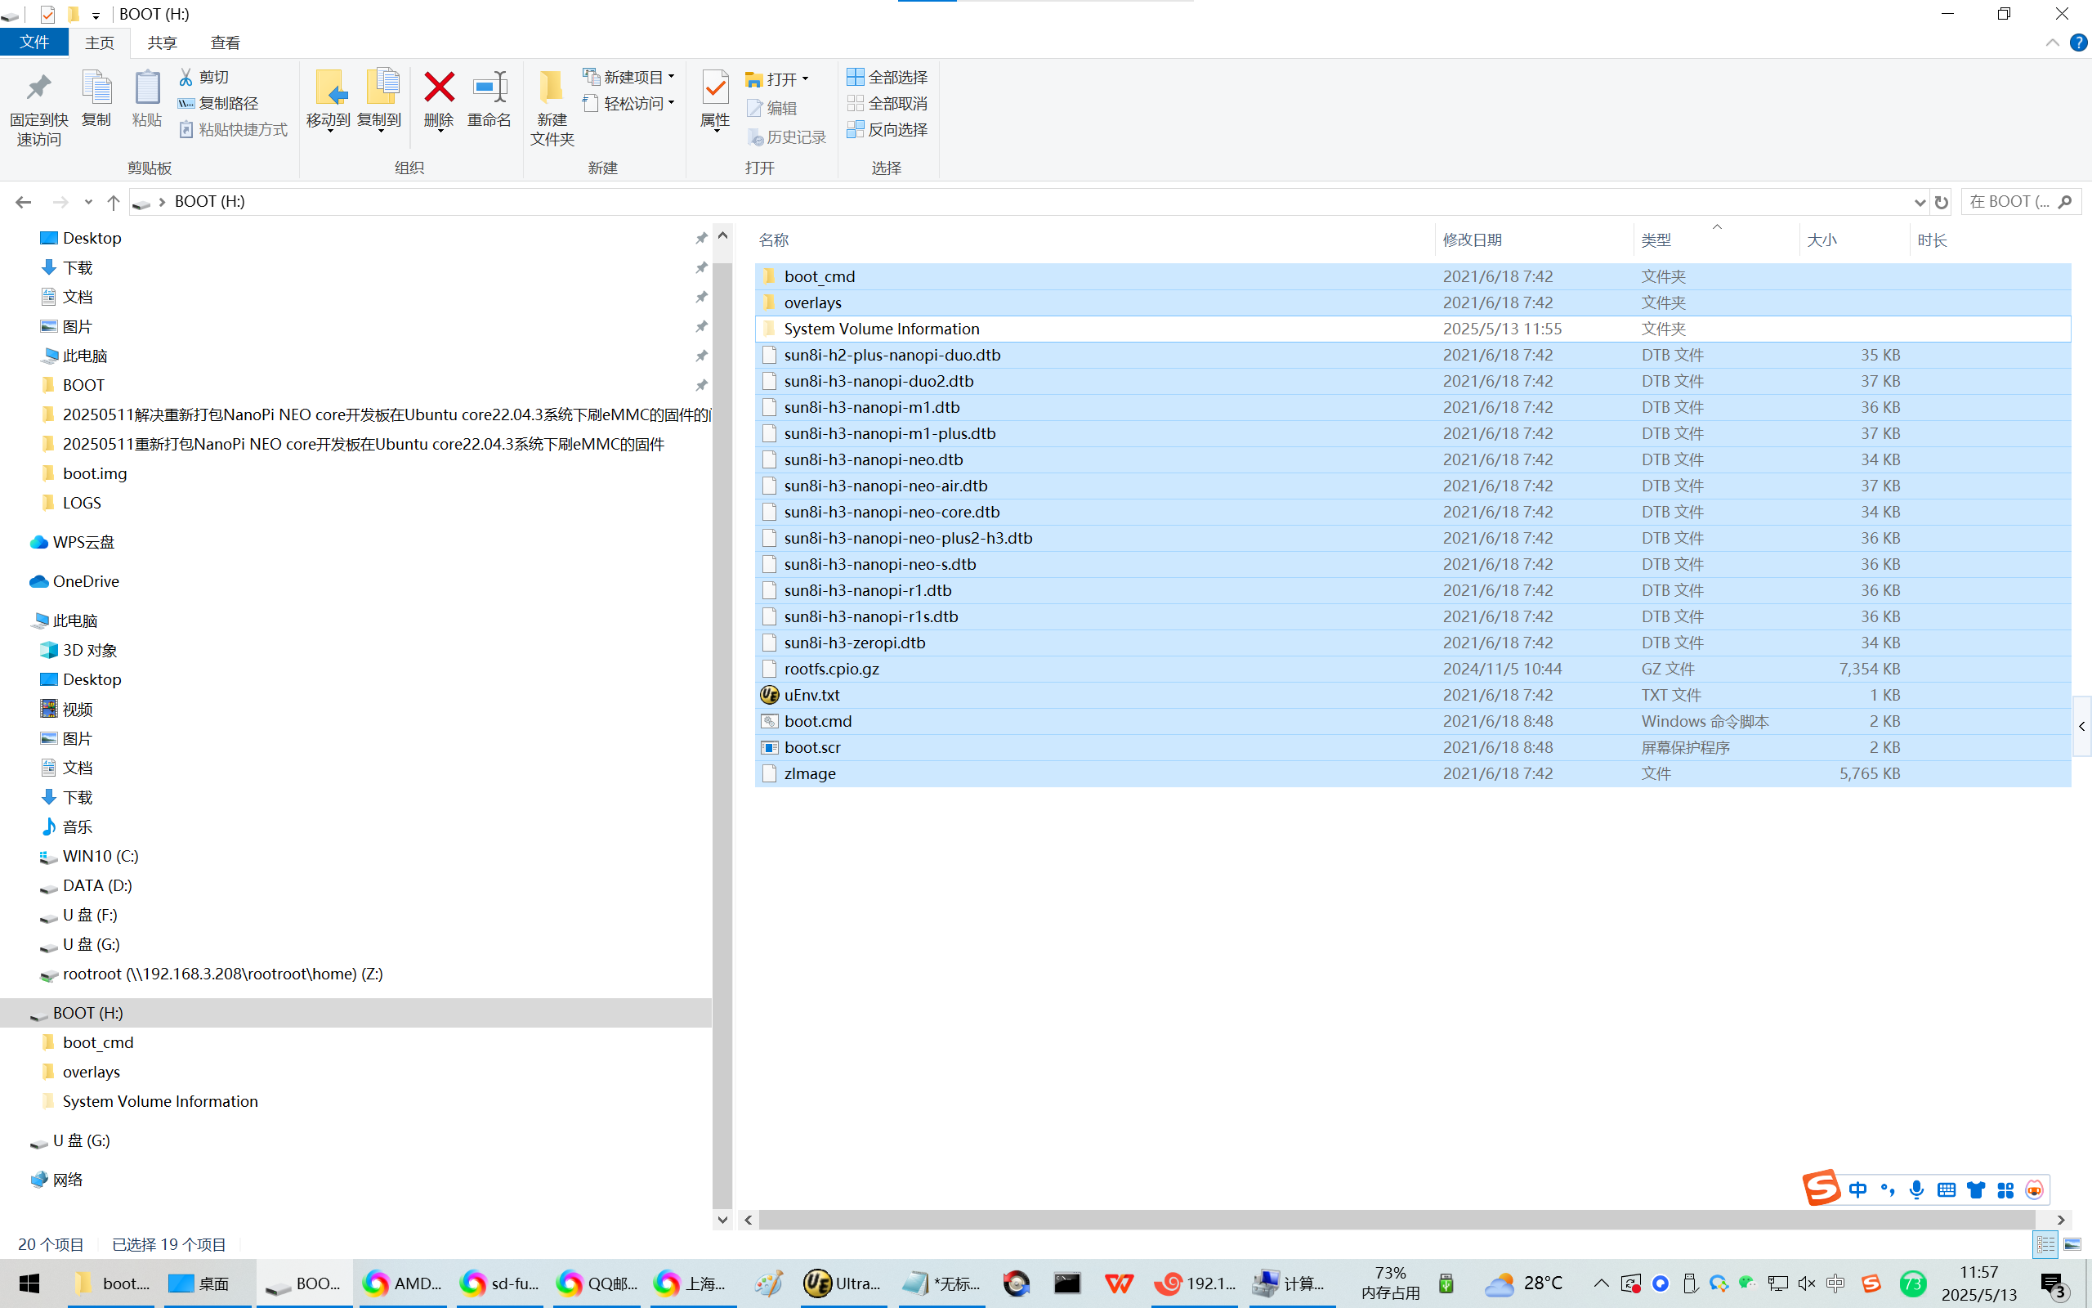Click the Rename (重命名) ribbon icon
The width and height of the screenshot is (2092, 1308).
(489, 88)
